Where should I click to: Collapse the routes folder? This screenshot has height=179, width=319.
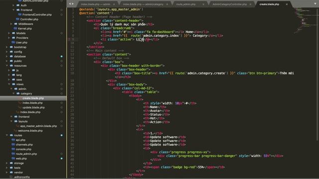(x=6, y=135)
